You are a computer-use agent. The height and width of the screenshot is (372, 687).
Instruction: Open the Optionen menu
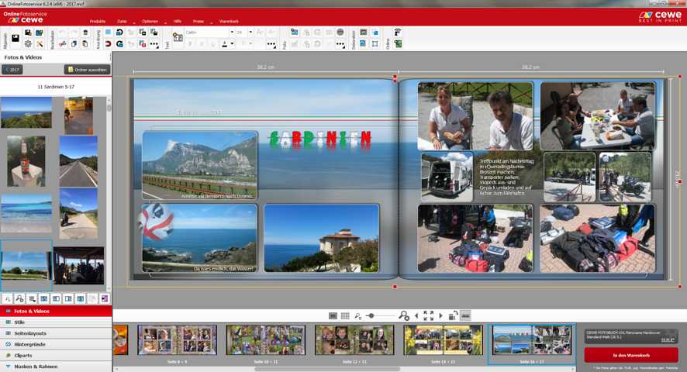[x=150, y=21]
